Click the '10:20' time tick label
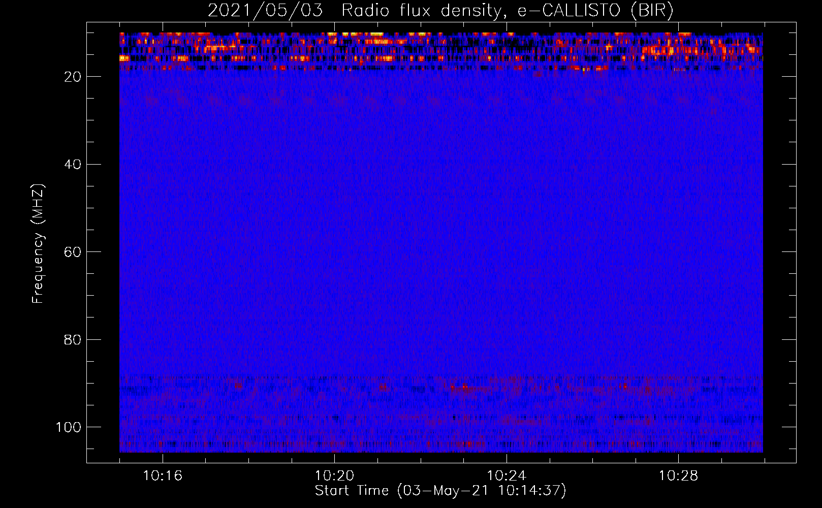The height and width of the screenshot is (508, 822). tap(334, 476)
